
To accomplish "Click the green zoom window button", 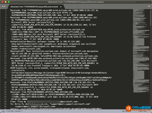I will [x=9, y=2].
